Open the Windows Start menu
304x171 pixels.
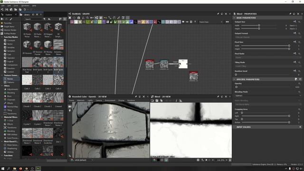[x=3, y=169]
